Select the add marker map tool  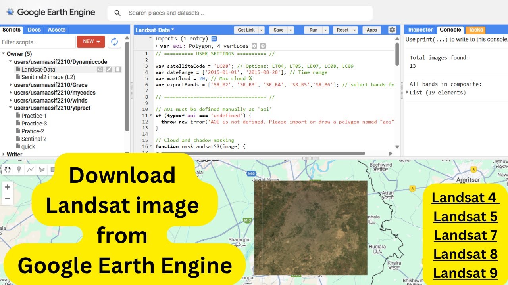pyautogui.click(x=19, y=170)
